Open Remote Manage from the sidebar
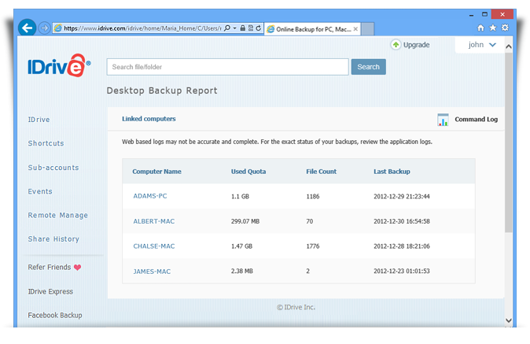 [x=58, y=216]
